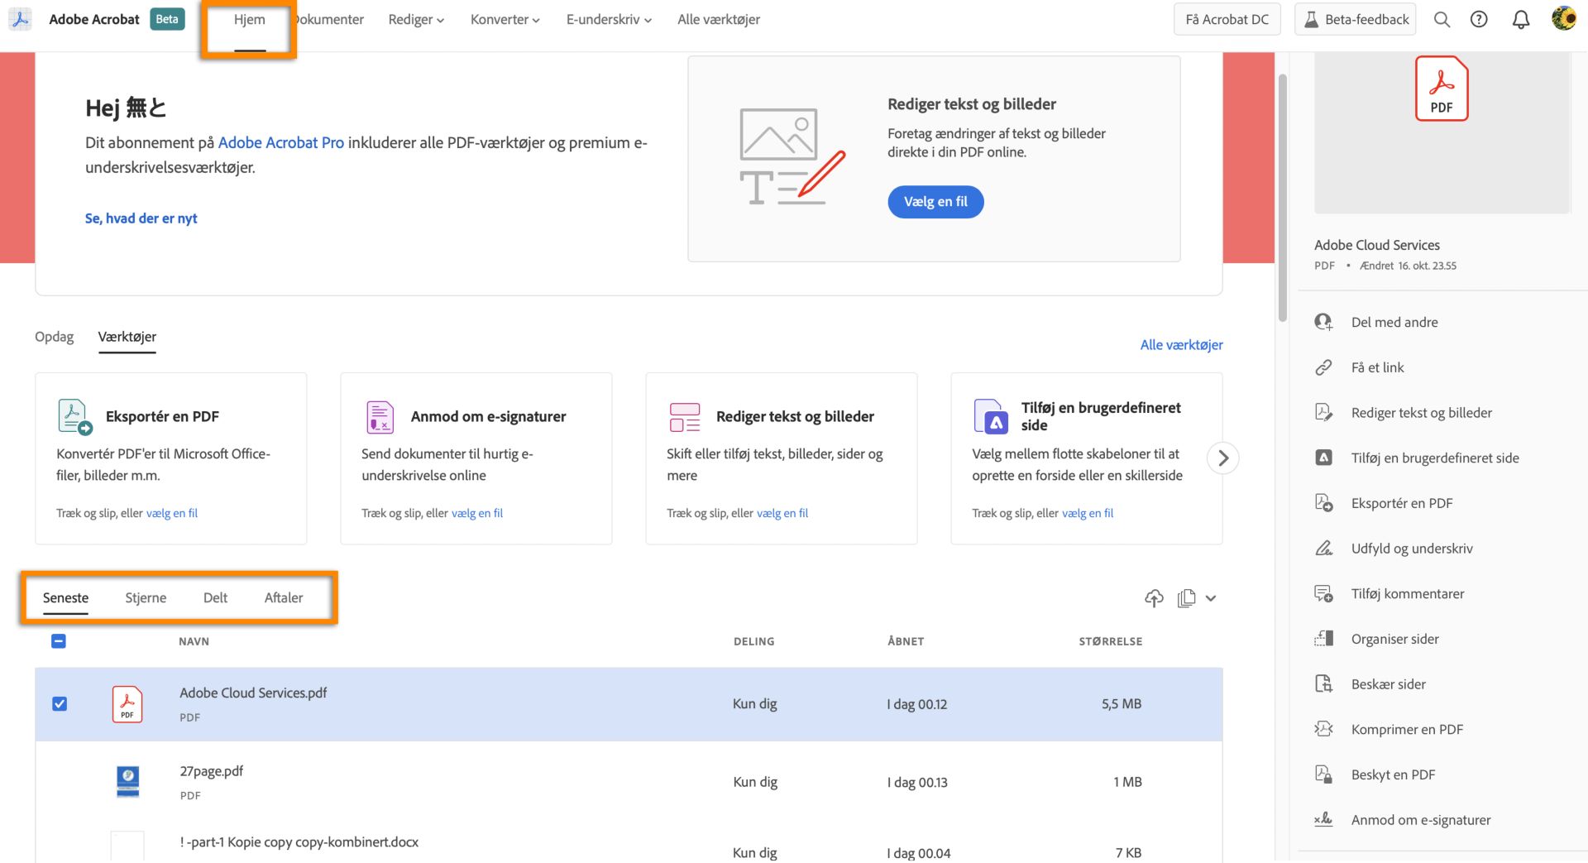Open the search magnifier icon
Viewport: 1588px width, 863px height.
click(x=1442, y=19)
